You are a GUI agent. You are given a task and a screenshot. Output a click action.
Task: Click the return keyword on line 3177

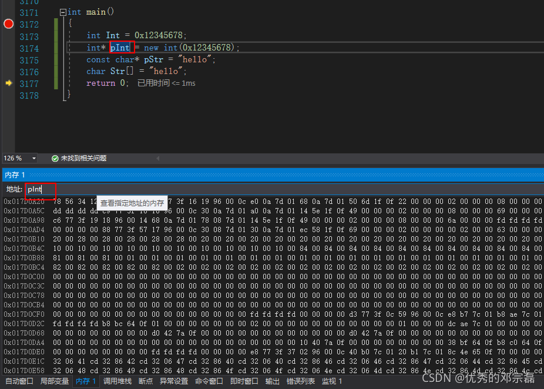(100, 83)
